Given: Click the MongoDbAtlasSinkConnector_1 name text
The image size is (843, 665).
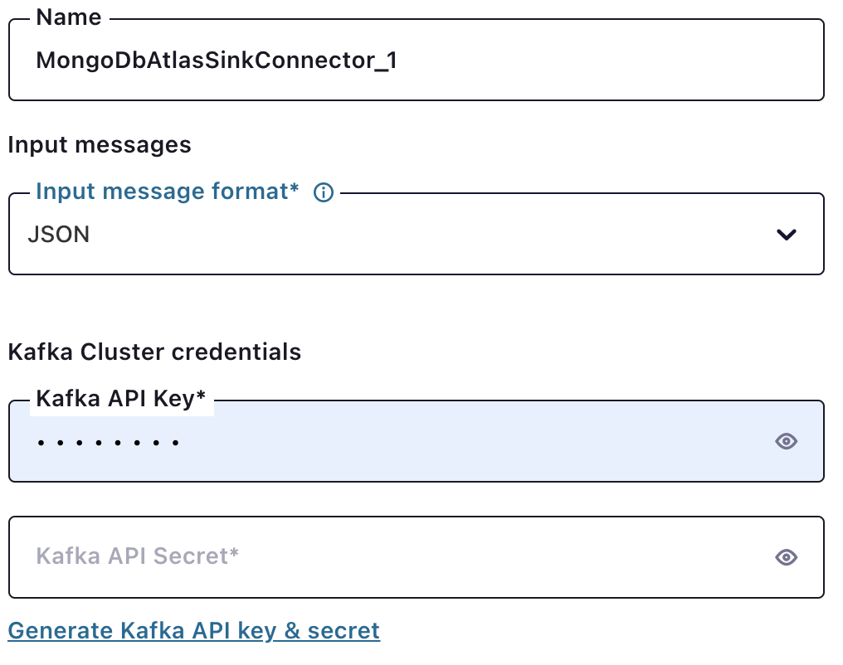Looking at the screenshot, I should [216, 61].
